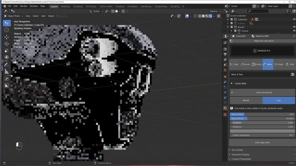Screen dimensions: 296x166
Task: Select the Scratch tab in SMUDGR
Action: [x=257, y=65]
